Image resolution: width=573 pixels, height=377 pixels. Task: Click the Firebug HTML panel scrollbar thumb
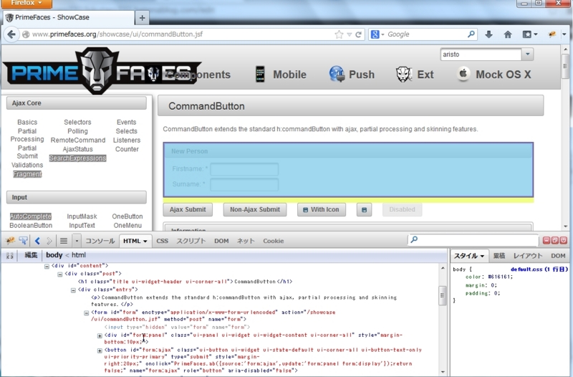click(x=442, y=295)
